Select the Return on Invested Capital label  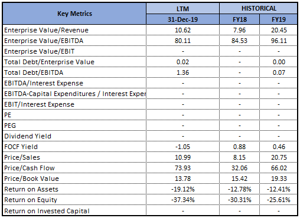(x=47, y=211)
